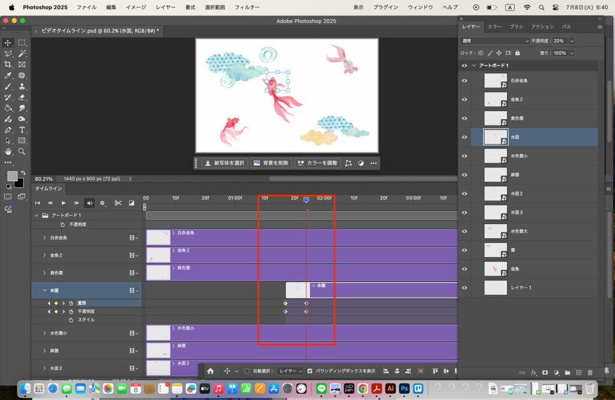Open timeline settings gear
This screenshot has width=615, height=400.
(x=102, y=203)
